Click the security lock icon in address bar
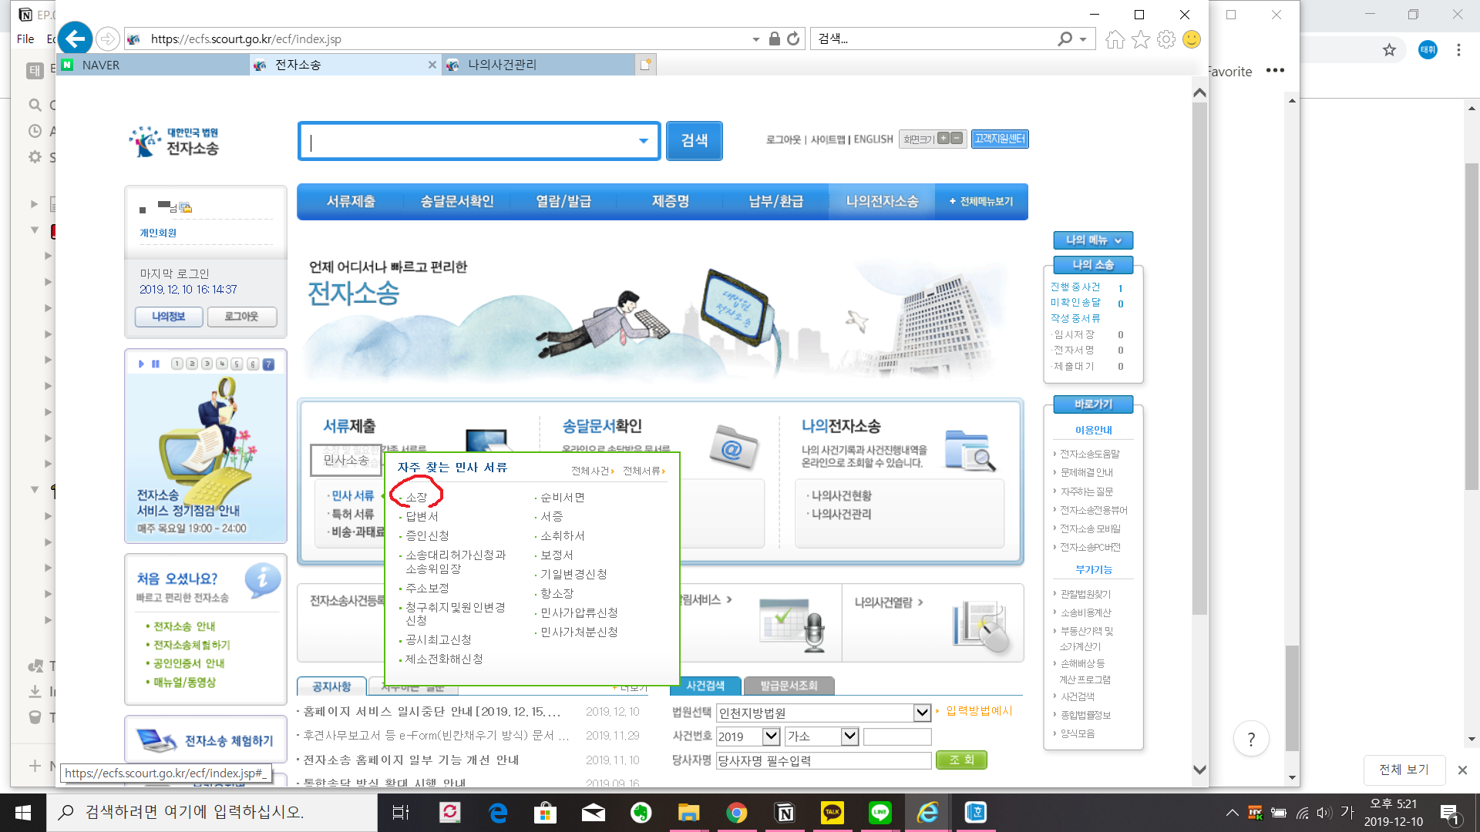 (775, 39)
